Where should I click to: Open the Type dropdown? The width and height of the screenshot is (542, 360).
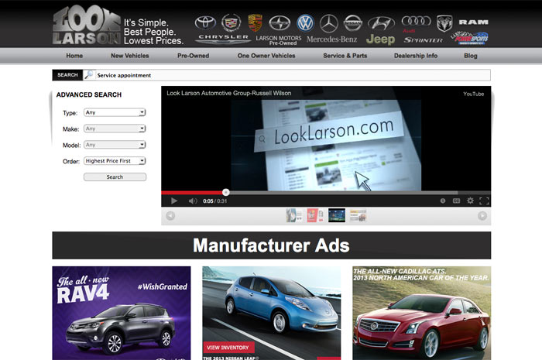point(115,112)
